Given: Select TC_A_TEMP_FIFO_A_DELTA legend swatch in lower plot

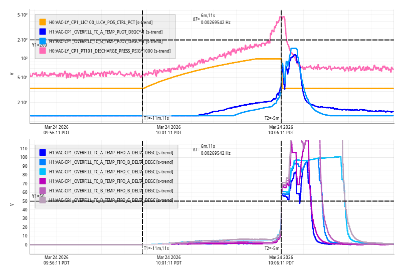Looking at the screenshot, I should [x=43, y=152].
